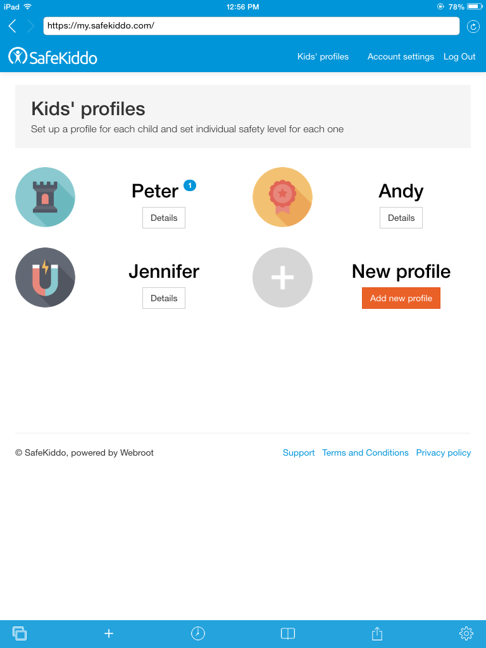Open browser settings gear icon

point(466,633)
